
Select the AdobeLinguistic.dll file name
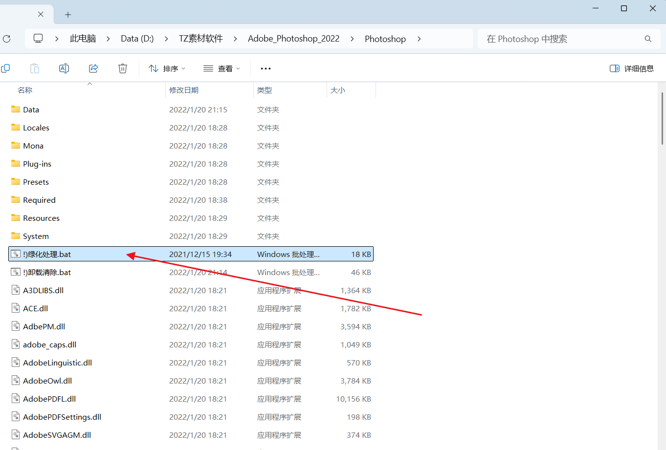tap(58, 363)
